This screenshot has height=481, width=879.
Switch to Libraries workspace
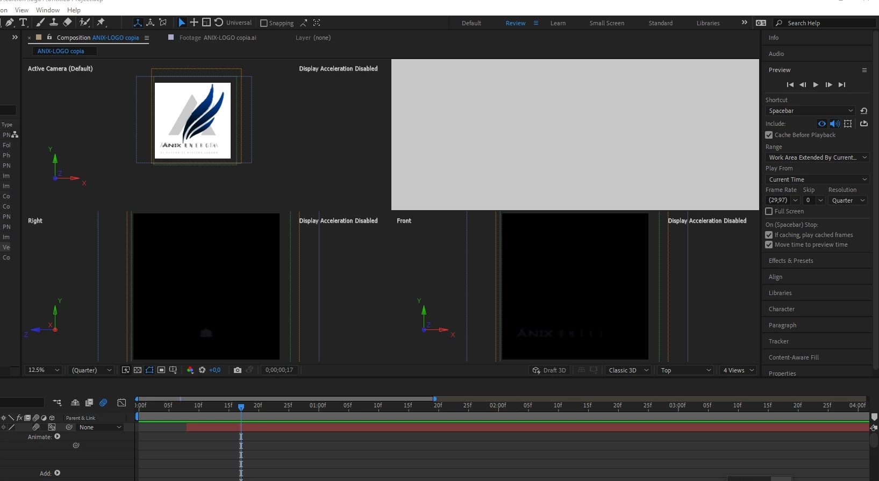click(708, 23)
